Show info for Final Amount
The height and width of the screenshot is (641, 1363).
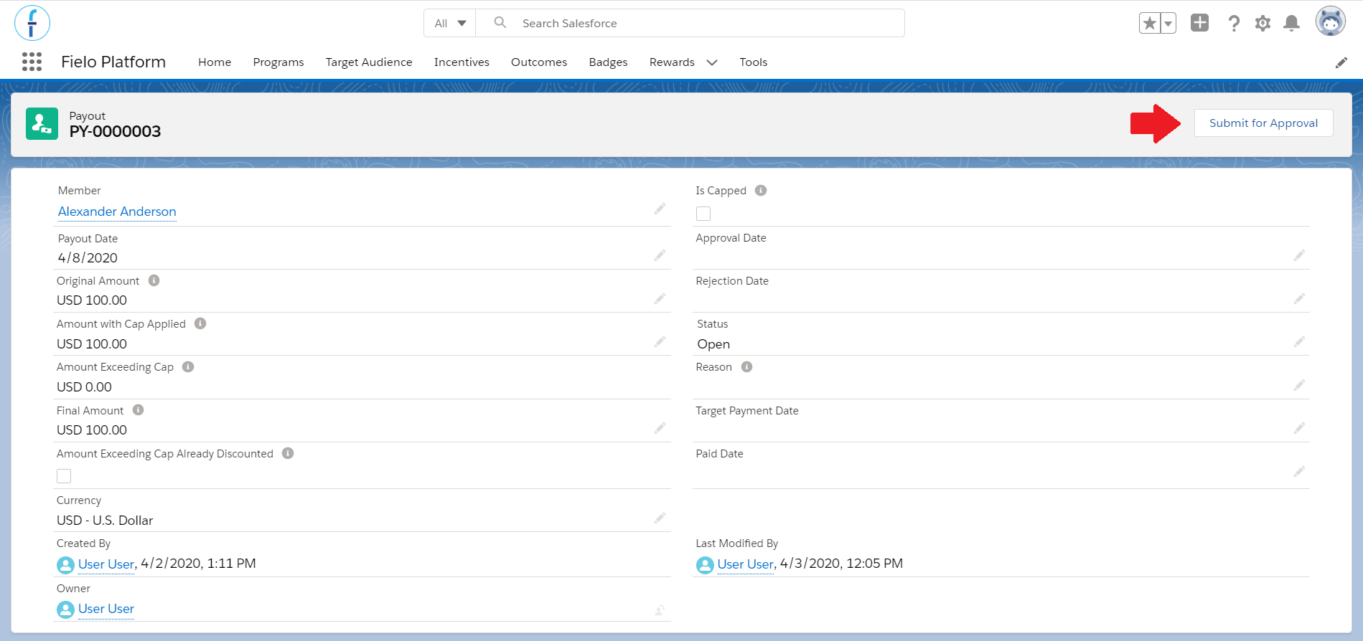click(139, 410)
